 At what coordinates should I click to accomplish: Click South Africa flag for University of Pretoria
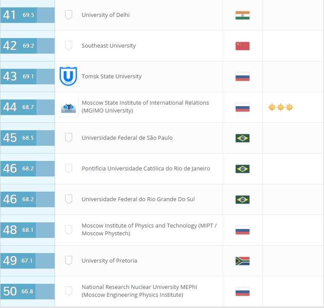pyautogui.click(x=243, y=261)
